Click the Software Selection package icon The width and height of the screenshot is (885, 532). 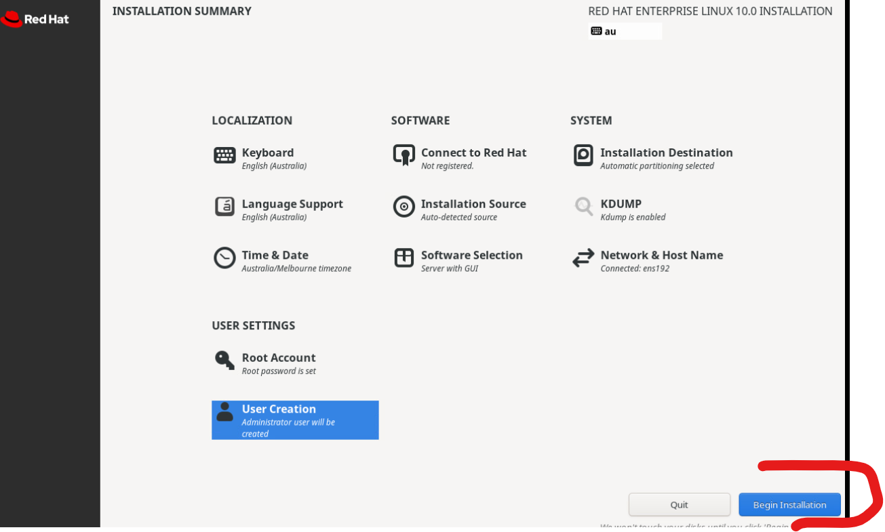404,258
